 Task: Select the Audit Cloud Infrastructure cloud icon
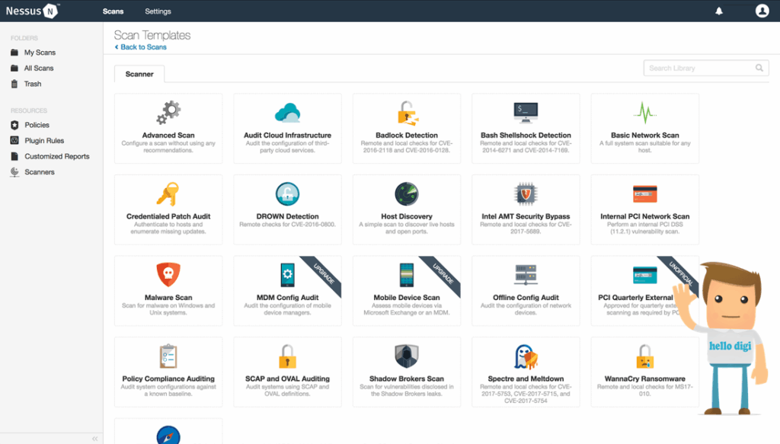click(287, 113)
